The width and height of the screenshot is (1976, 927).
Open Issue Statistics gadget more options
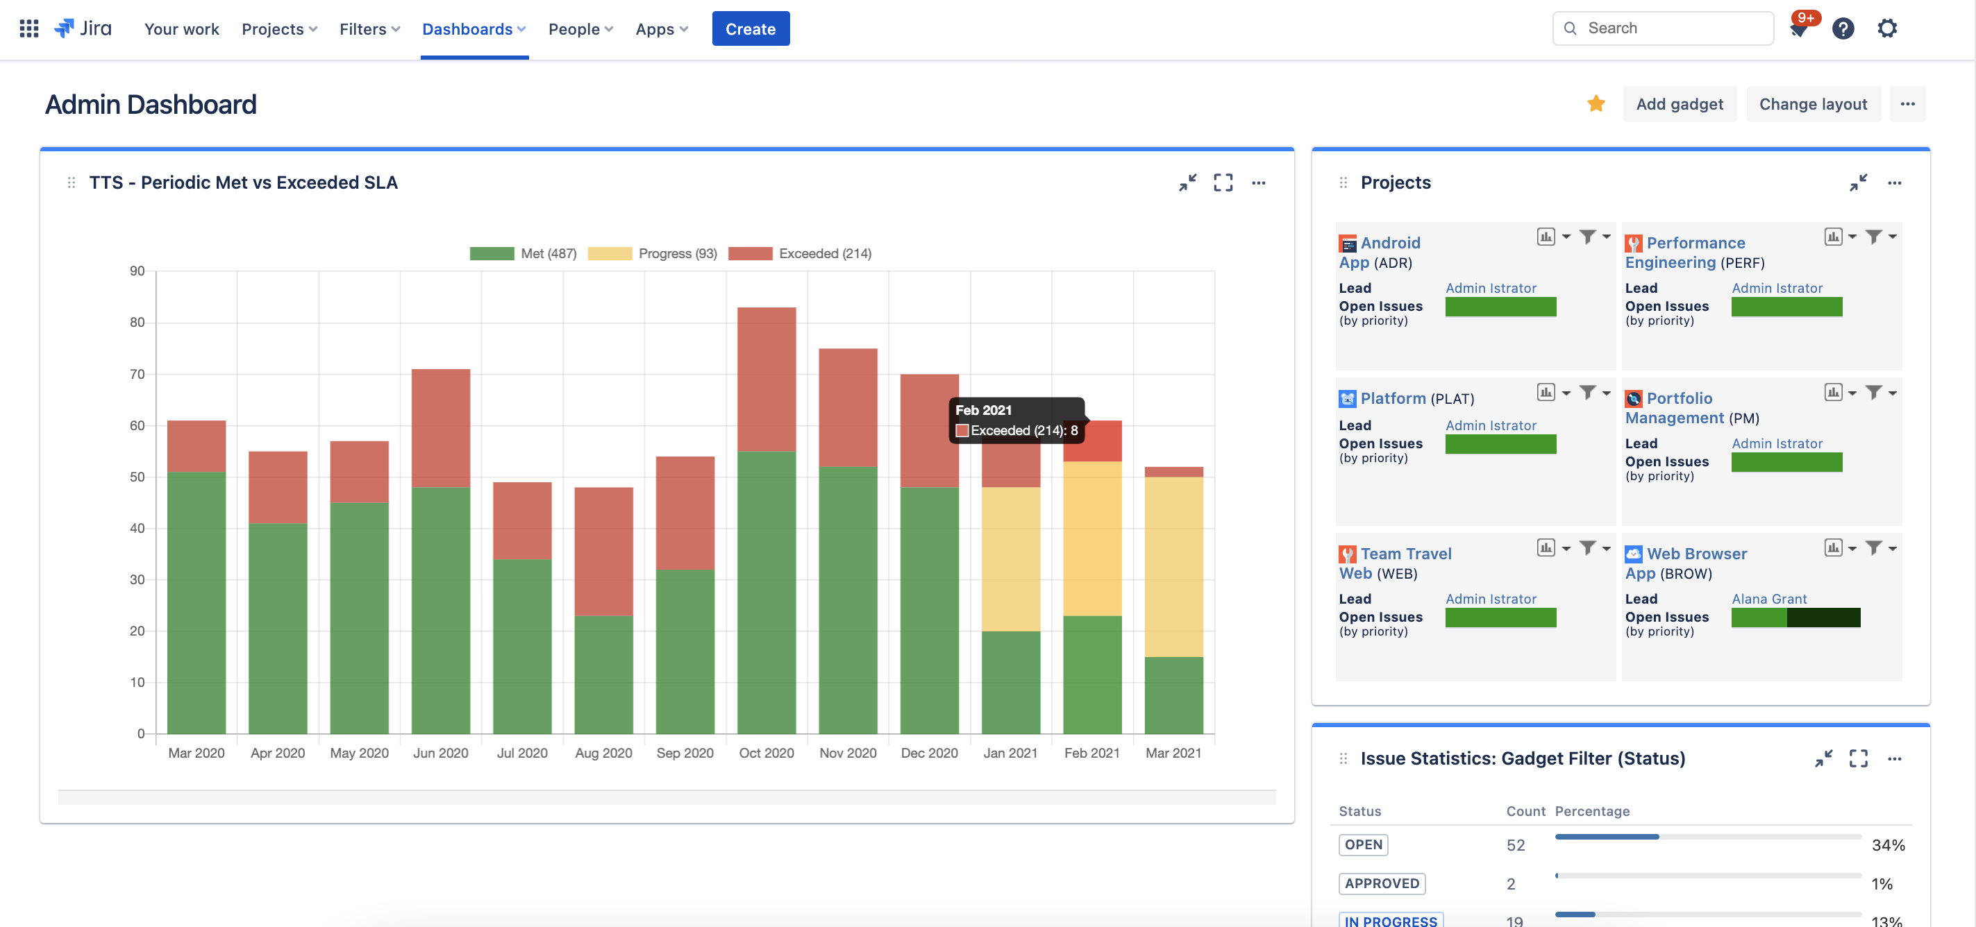1894,758
